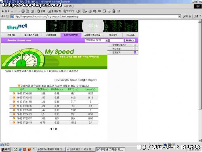Viewport: 202px width, 152px height.
Task: Select the 두루넷고객전용 navigation tab
Action: coord(71,35)
